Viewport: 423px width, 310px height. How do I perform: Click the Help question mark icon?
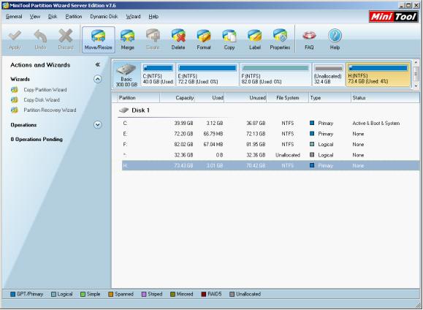point(335,35)
